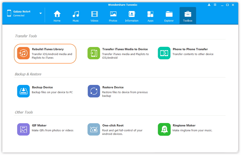Click the user account icon in title bar

[209, 5]
